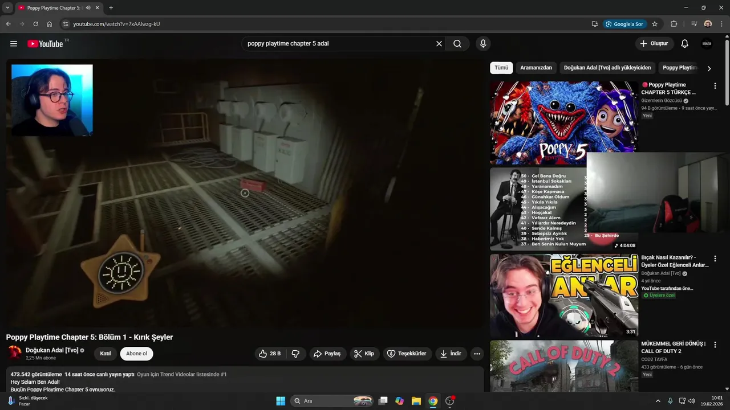Viewport: 730px width, 410px height.
Task: Open the Chrome three-dot menu
Action: [721, 24]
